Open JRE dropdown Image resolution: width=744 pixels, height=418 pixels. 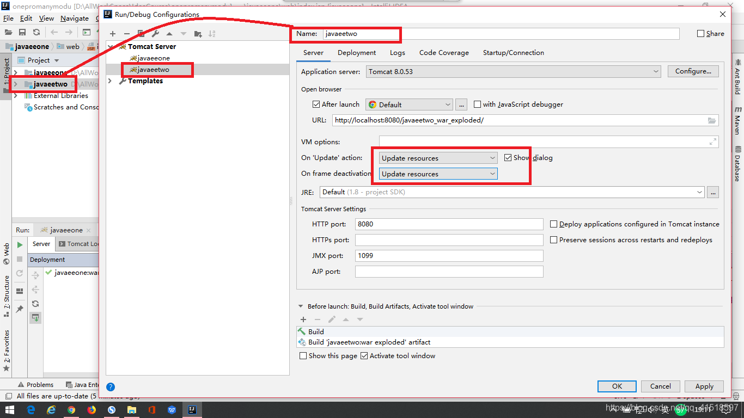[512, 192]
